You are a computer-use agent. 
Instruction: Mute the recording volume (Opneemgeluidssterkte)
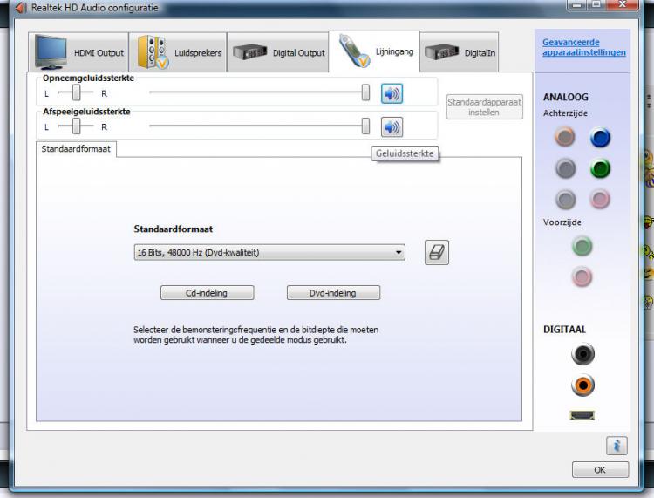click(392, 93)
